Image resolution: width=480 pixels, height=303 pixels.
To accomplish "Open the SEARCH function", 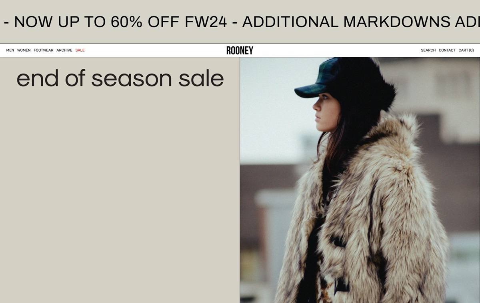I will [428, 50].
